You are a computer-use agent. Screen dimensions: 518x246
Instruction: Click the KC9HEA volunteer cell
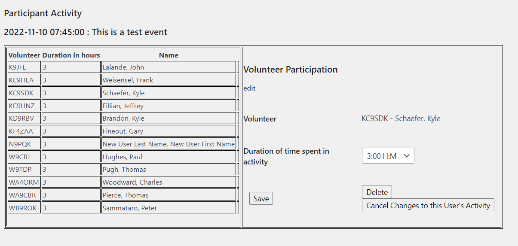tap(24, 80)
